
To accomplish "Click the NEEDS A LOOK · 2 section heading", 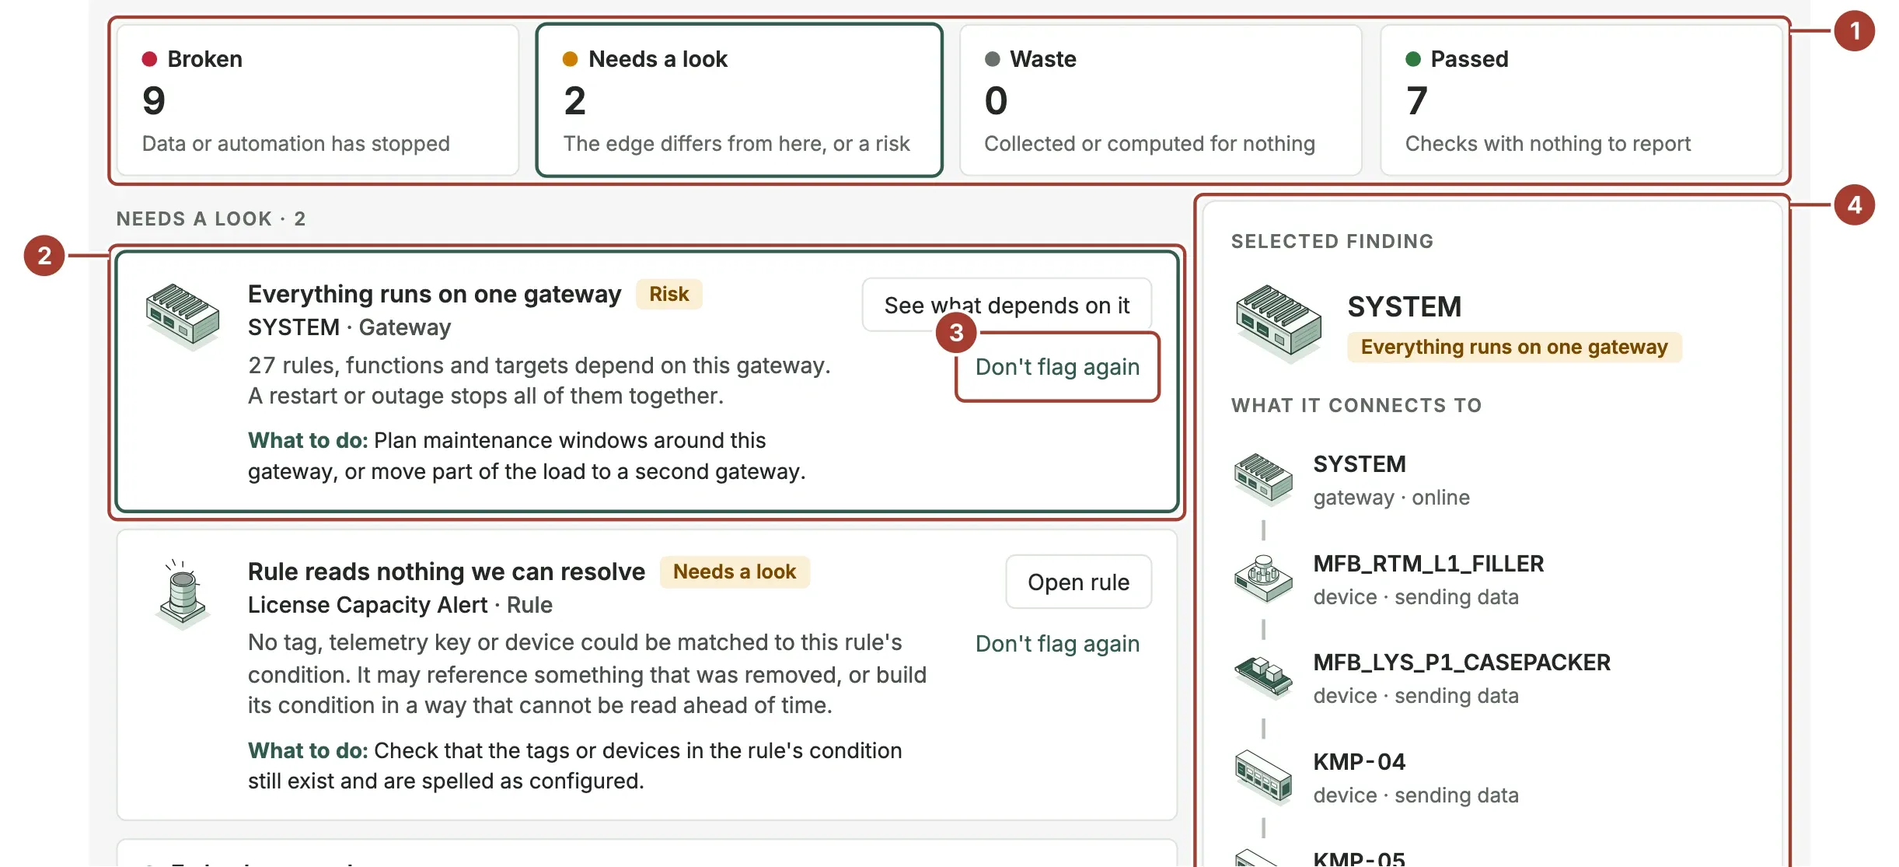I will (x=211, y=218).
